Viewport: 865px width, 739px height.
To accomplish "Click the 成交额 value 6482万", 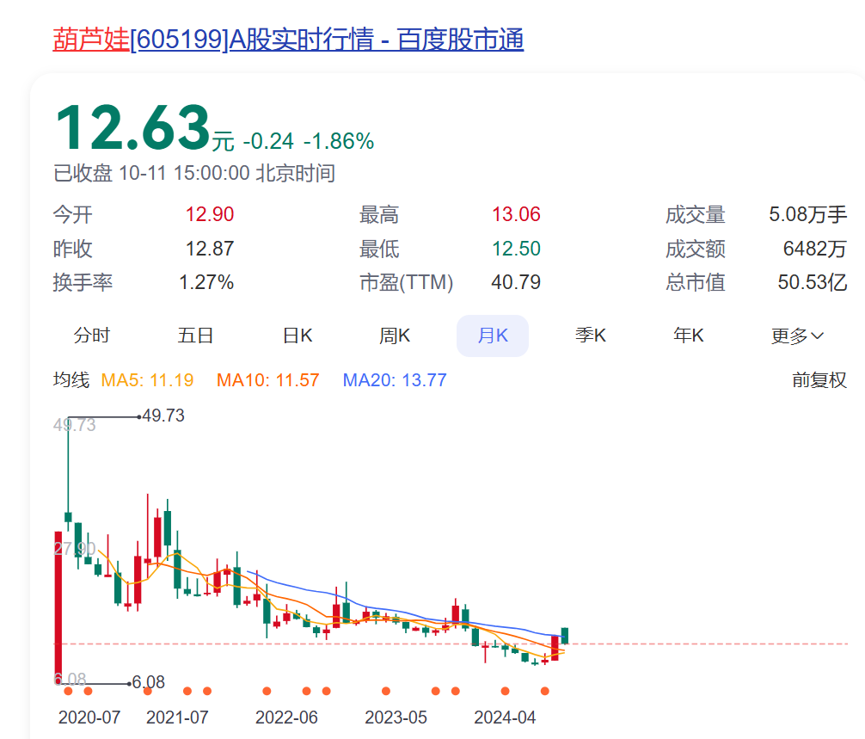I will 815,249.
